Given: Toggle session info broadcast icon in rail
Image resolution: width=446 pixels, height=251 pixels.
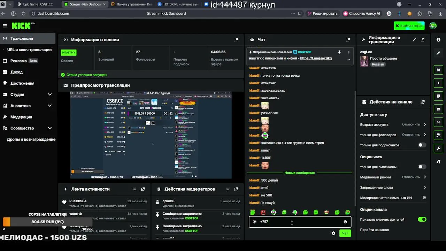Looking at the screenshot, I should tap(438, 122).
